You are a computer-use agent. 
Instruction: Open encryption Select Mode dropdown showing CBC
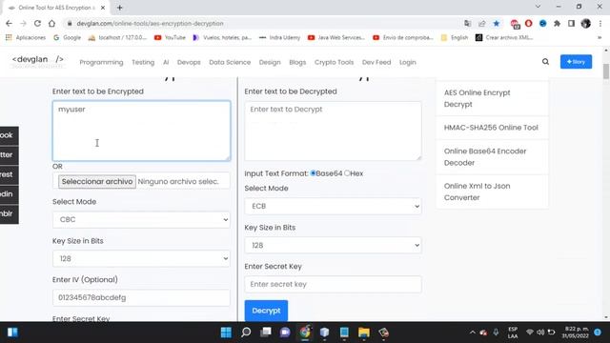pos(141,220)
